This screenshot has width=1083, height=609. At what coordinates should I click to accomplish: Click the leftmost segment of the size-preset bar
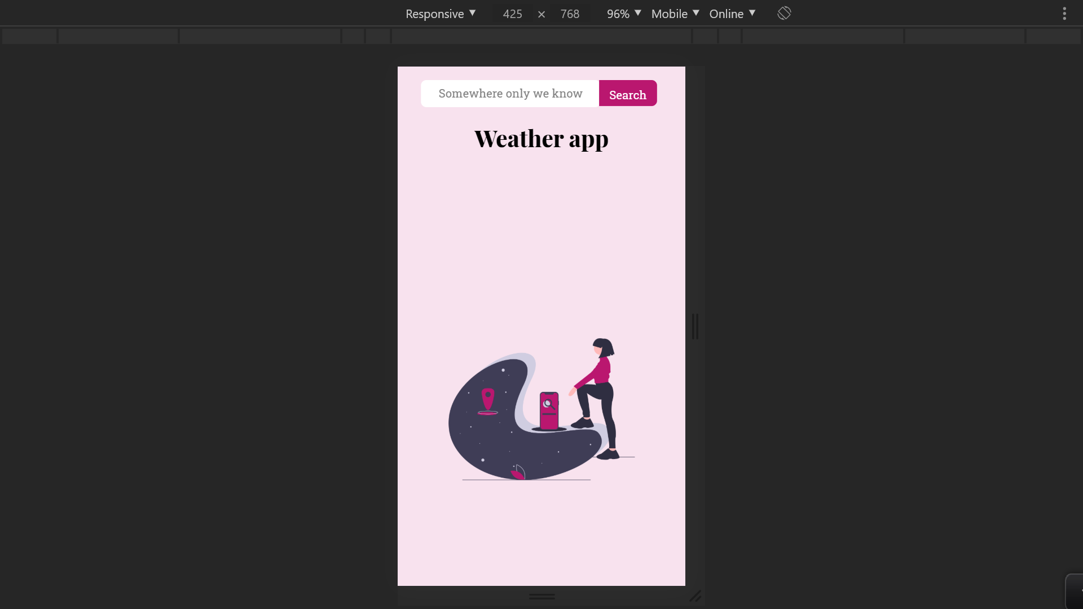point(29,37)
